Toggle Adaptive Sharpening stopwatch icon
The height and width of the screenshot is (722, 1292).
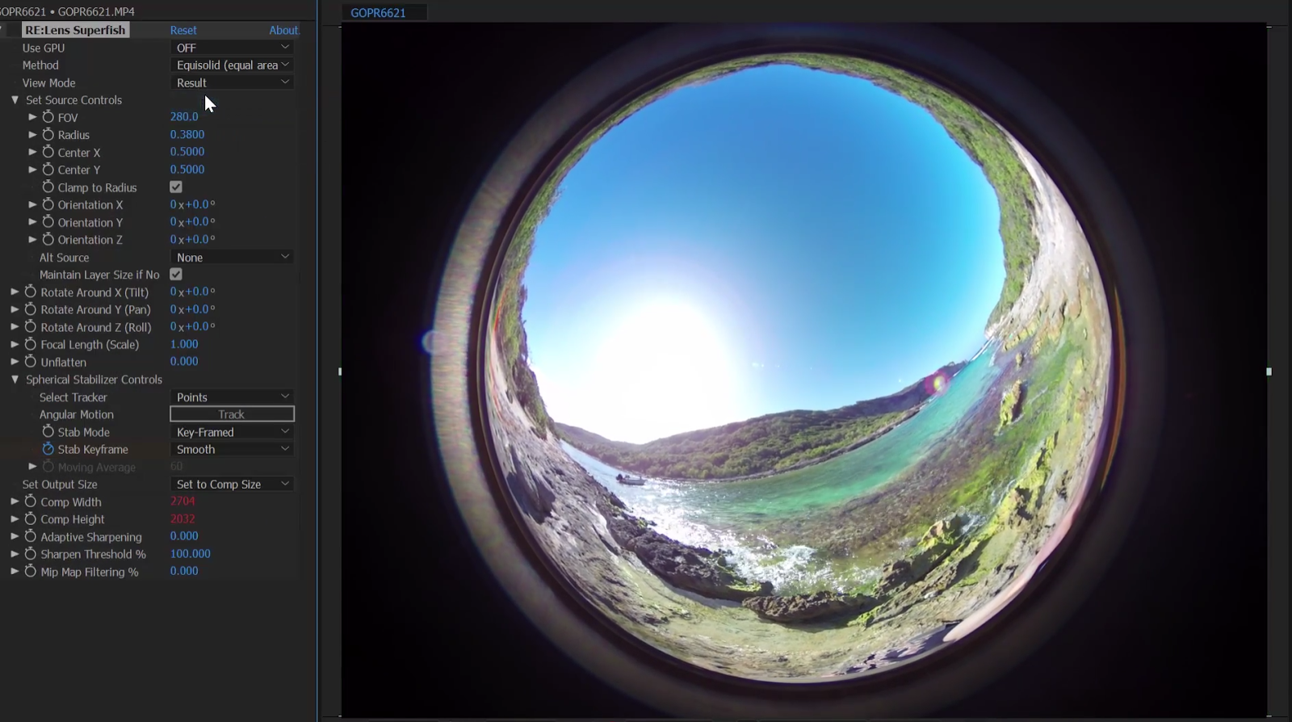coord(31,536)
